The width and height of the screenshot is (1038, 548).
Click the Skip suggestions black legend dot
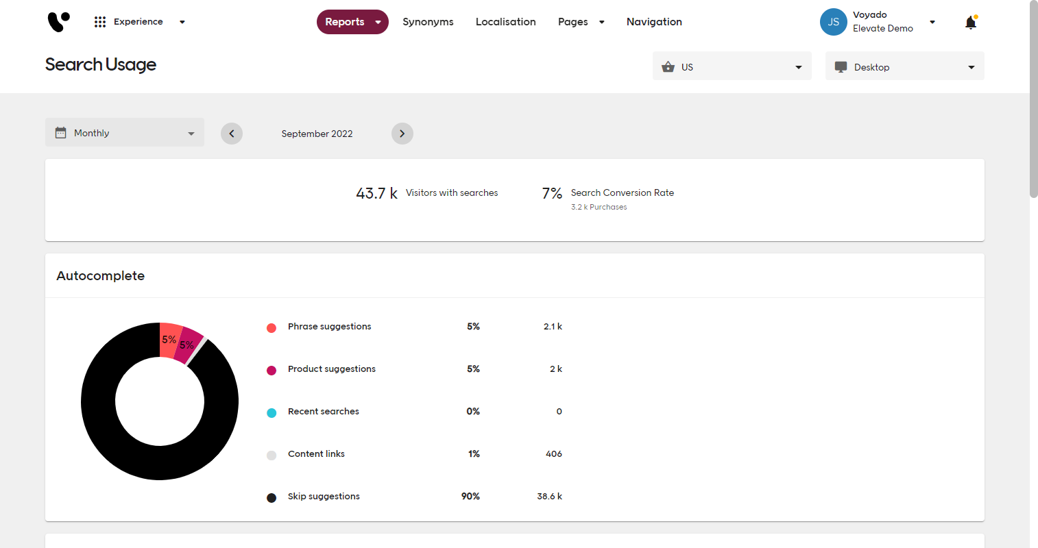(x=271, y=498)
